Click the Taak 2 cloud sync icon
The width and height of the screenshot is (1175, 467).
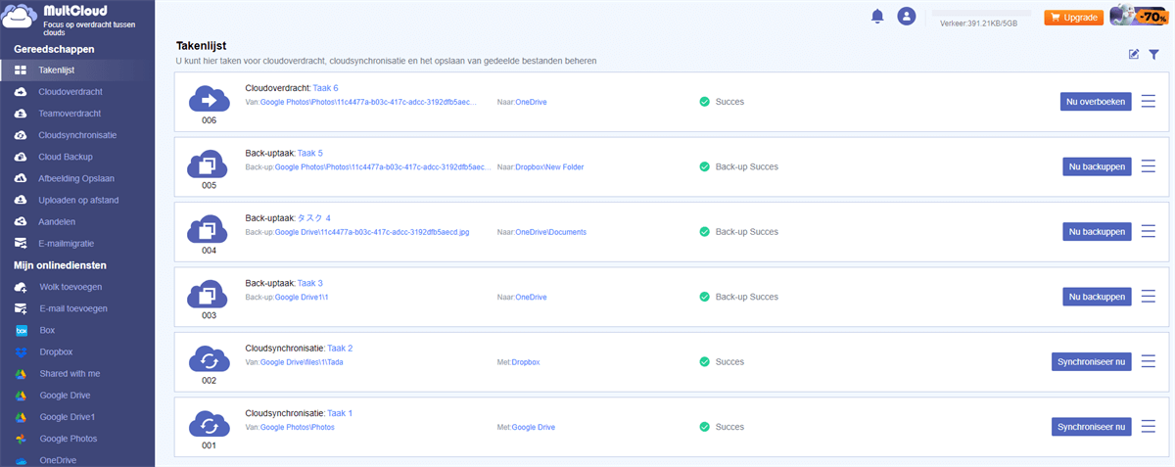coord(208,359)
